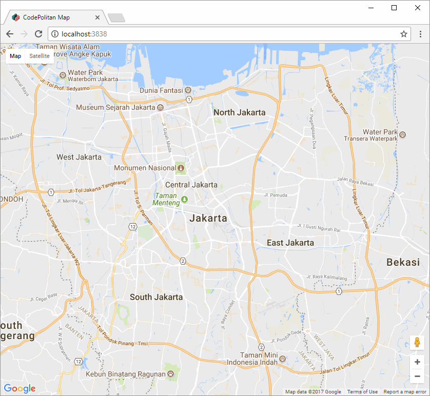This screenshot has height=396, width=430.
Task: Click the Kebun Binatang Ragunan zoo icon
Action: [x=170, y=374]
